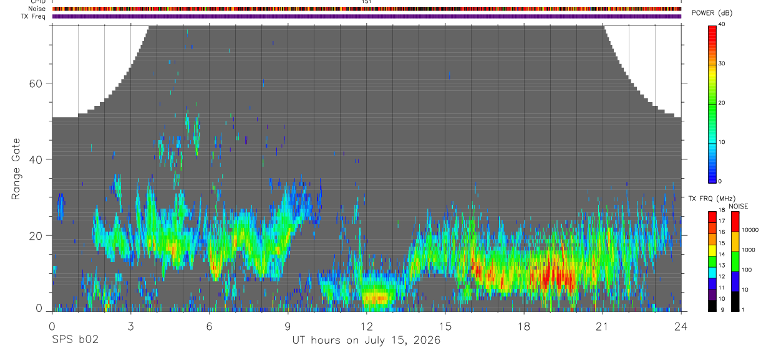Select the 6 hour tick label

(209, 326)
